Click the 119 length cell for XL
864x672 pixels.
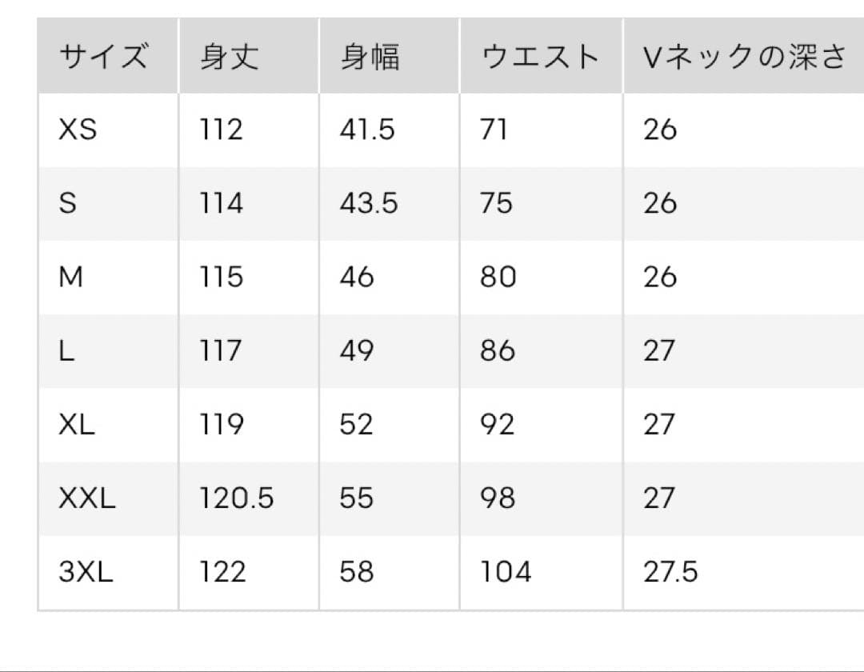click(x=222, y=424)
